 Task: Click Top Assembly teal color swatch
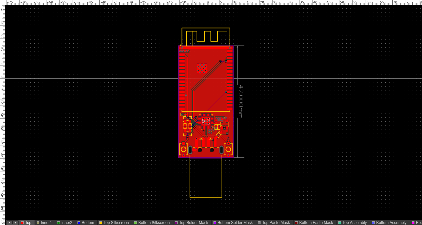[340, 223]
